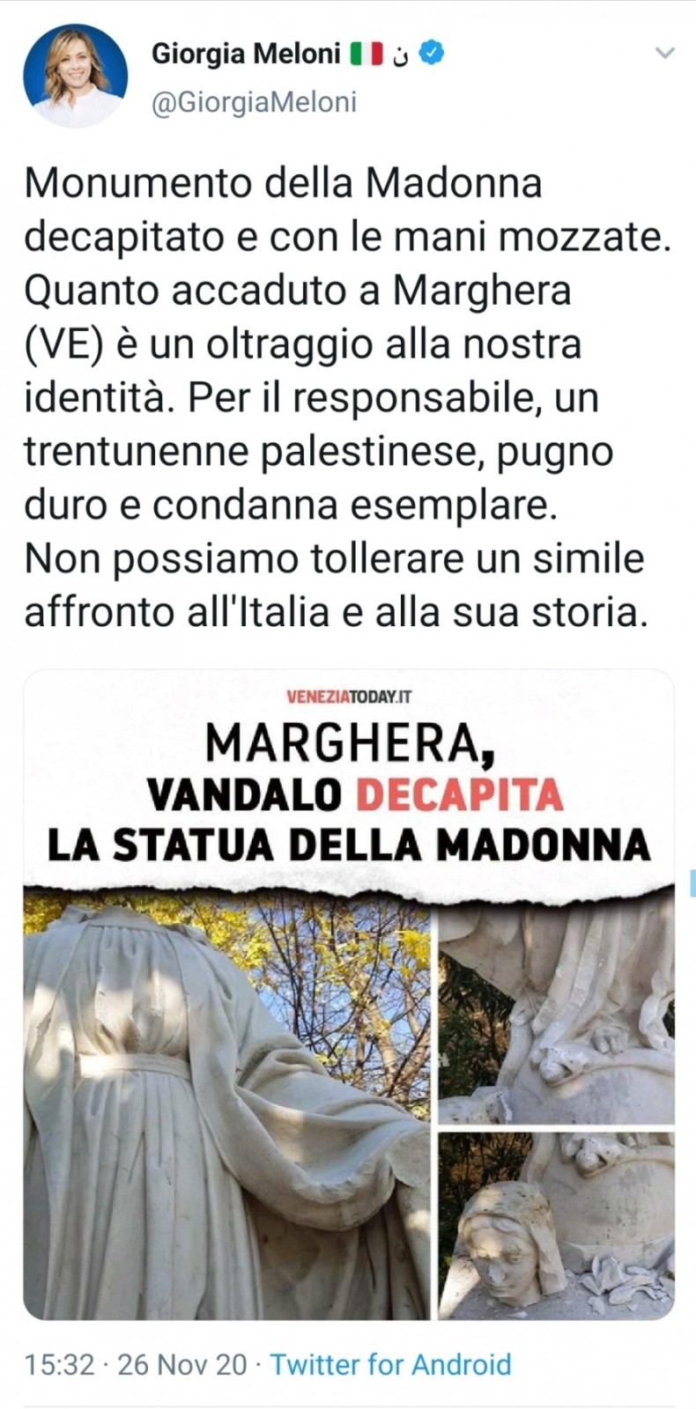696x1409 pixels.
Task: Open the severed statue head photo
Action: [557, 1225]
